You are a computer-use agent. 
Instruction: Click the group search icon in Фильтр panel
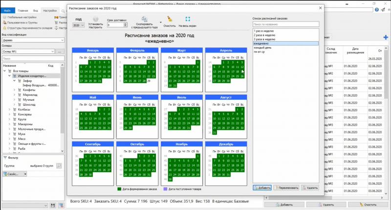click(x=59, y=166)
